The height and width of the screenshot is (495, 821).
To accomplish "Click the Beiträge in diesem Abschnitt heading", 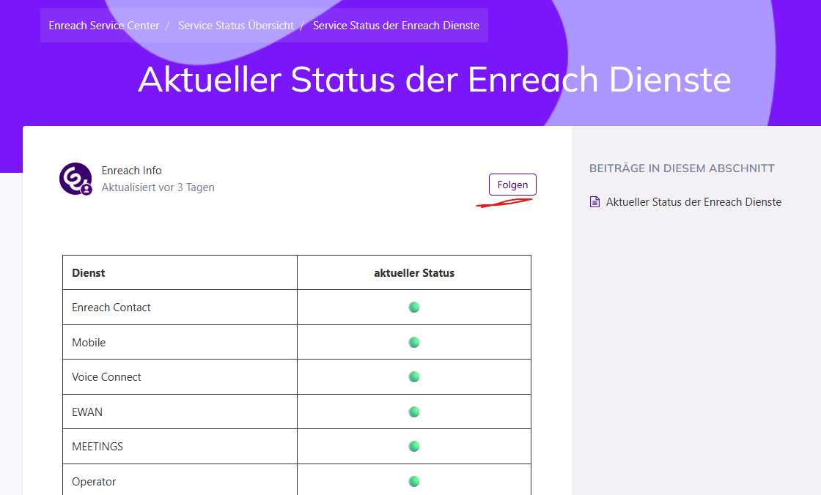I will point(682,168).
